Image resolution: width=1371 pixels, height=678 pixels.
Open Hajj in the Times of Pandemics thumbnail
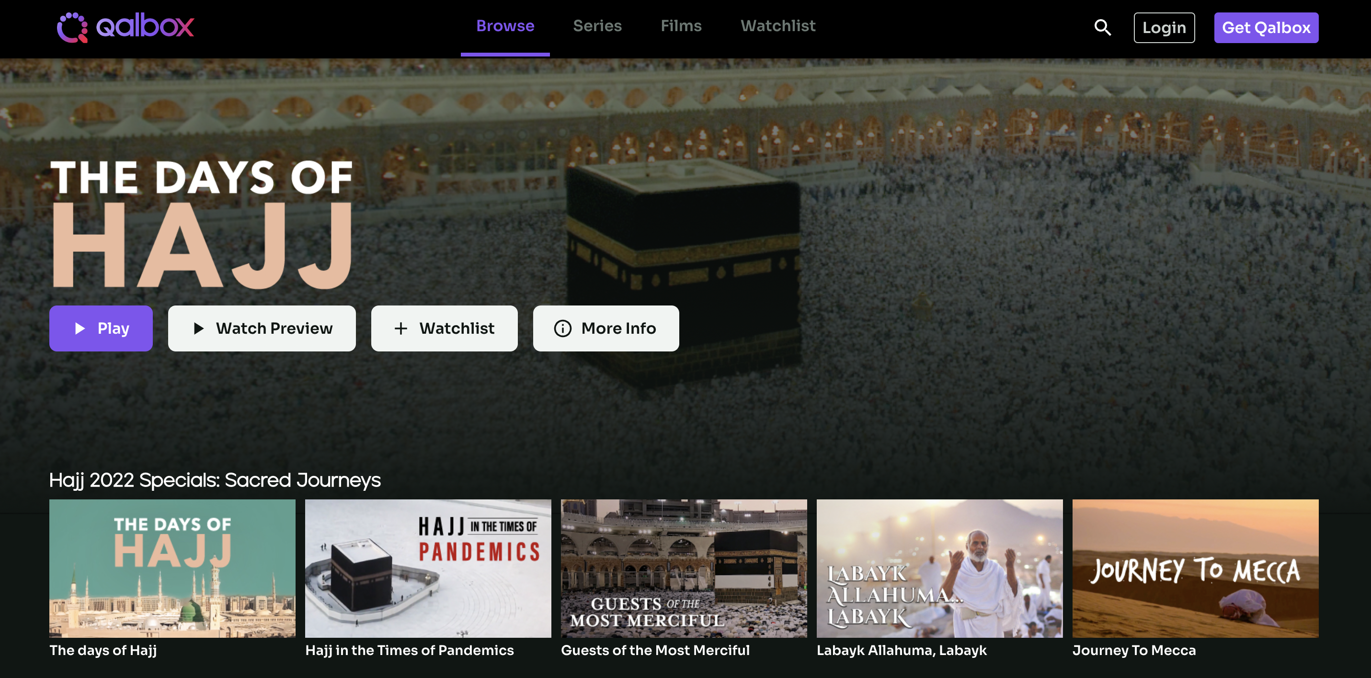428,568
